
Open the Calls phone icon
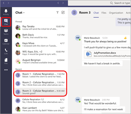(x=6, y=51)
